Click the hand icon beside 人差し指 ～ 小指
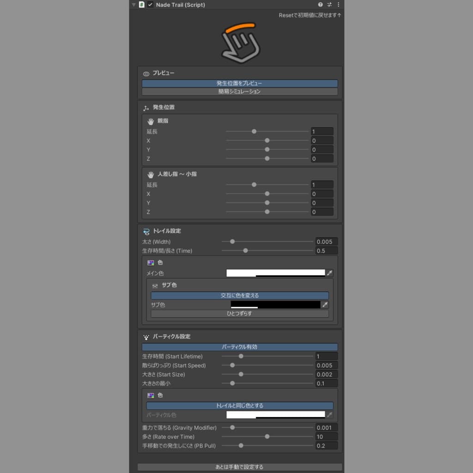The height and width of the screenshot is (473, 473). pos(151,175)
